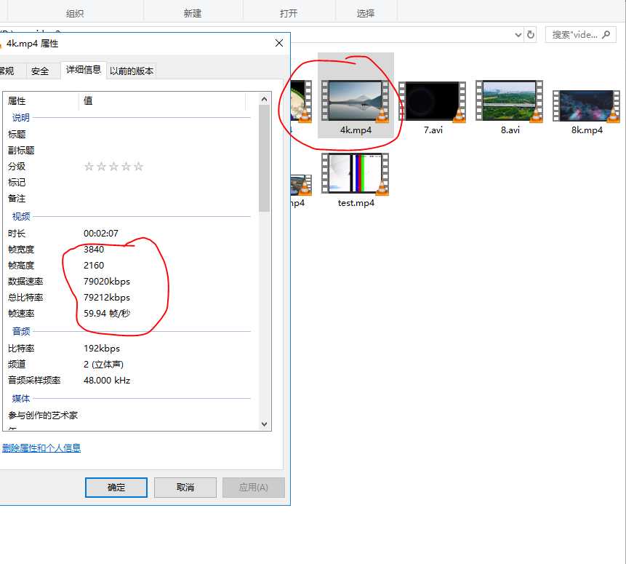Switch to the 详细信息 tab
This screenshot has height=564, width=626.
[x=84, y=70]
